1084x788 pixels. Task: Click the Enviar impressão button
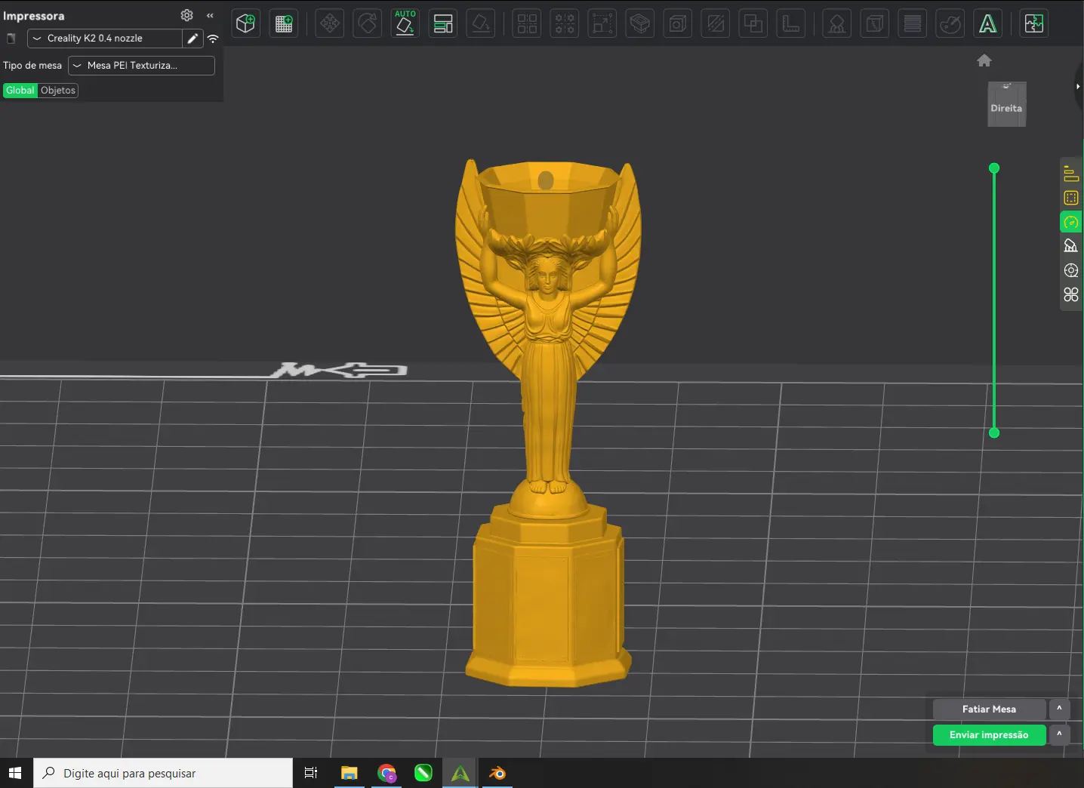tap(989, 735)
